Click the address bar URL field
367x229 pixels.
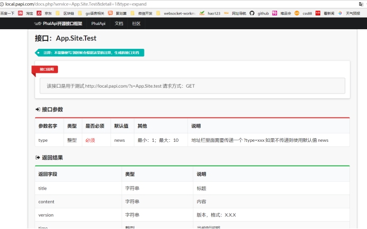[76, 4]
